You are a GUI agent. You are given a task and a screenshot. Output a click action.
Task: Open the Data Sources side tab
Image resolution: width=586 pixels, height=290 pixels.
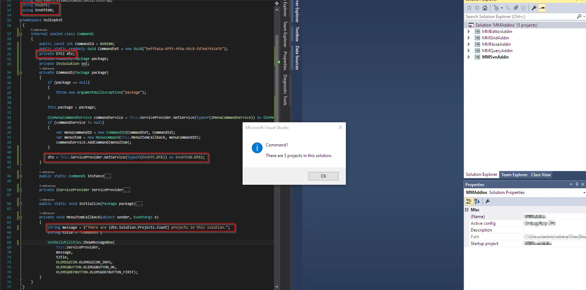click(x=297, y=58)
